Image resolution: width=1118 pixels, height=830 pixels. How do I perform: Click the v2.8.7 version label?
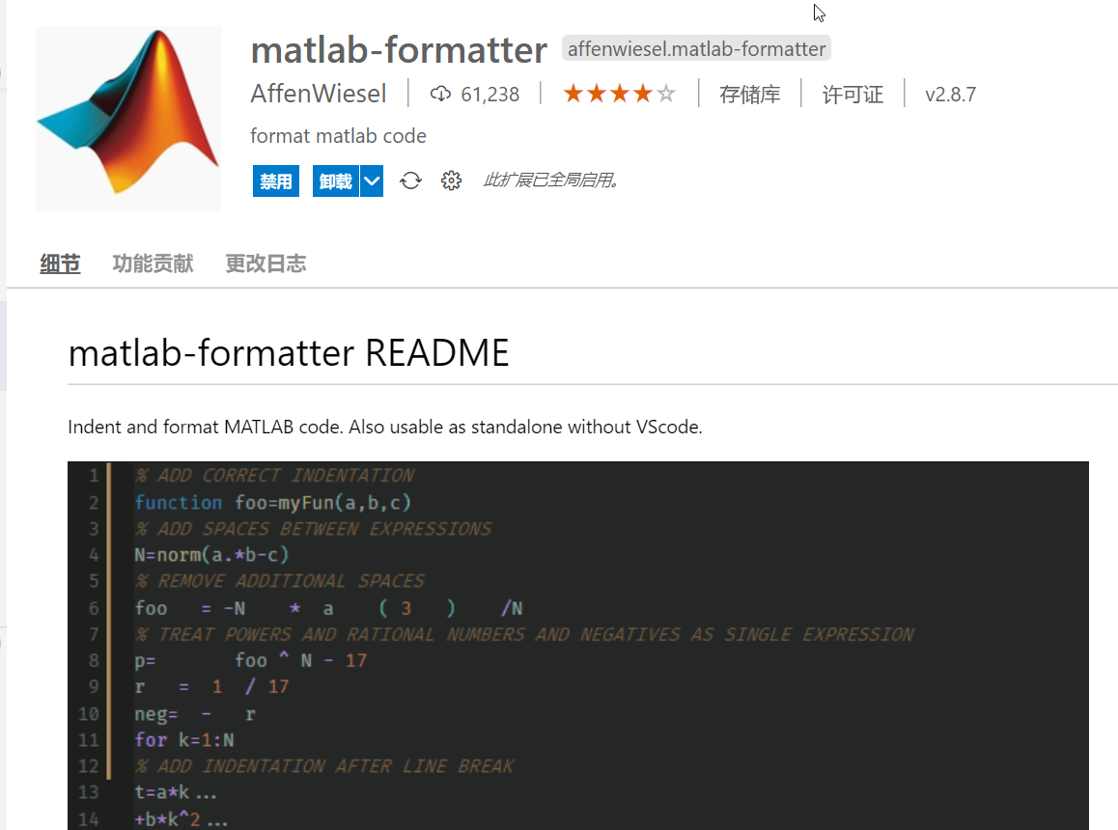click(950, 94)
